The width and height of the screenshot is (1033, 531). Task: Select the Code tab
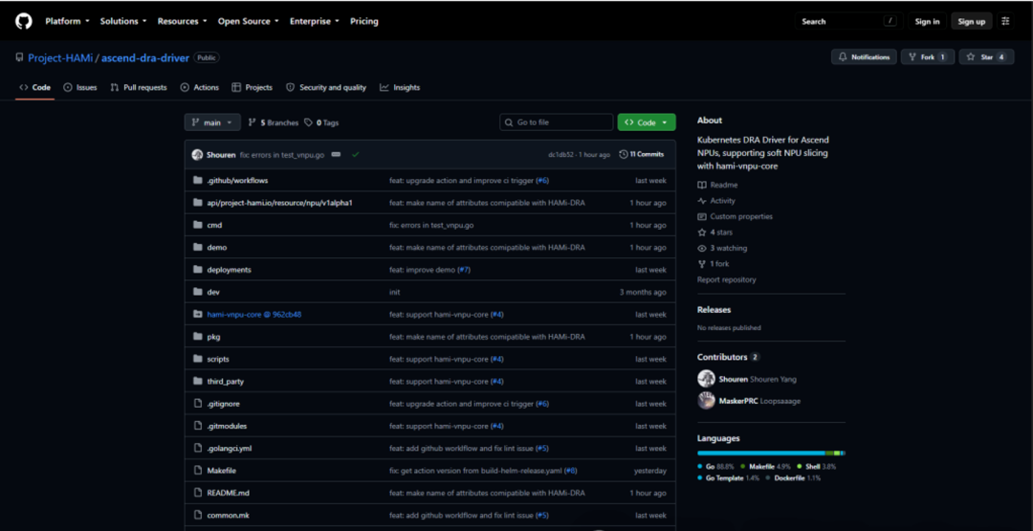35,88
